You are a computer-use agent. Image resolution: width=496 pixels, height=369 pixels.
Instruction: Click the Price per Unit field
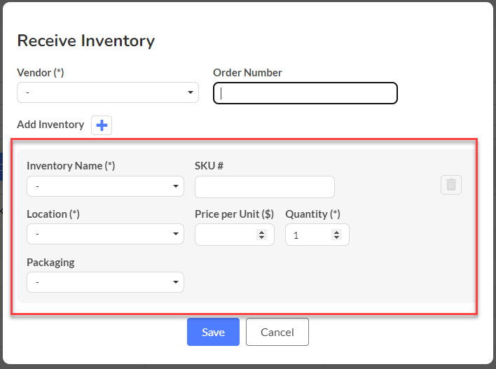[235, 235]
